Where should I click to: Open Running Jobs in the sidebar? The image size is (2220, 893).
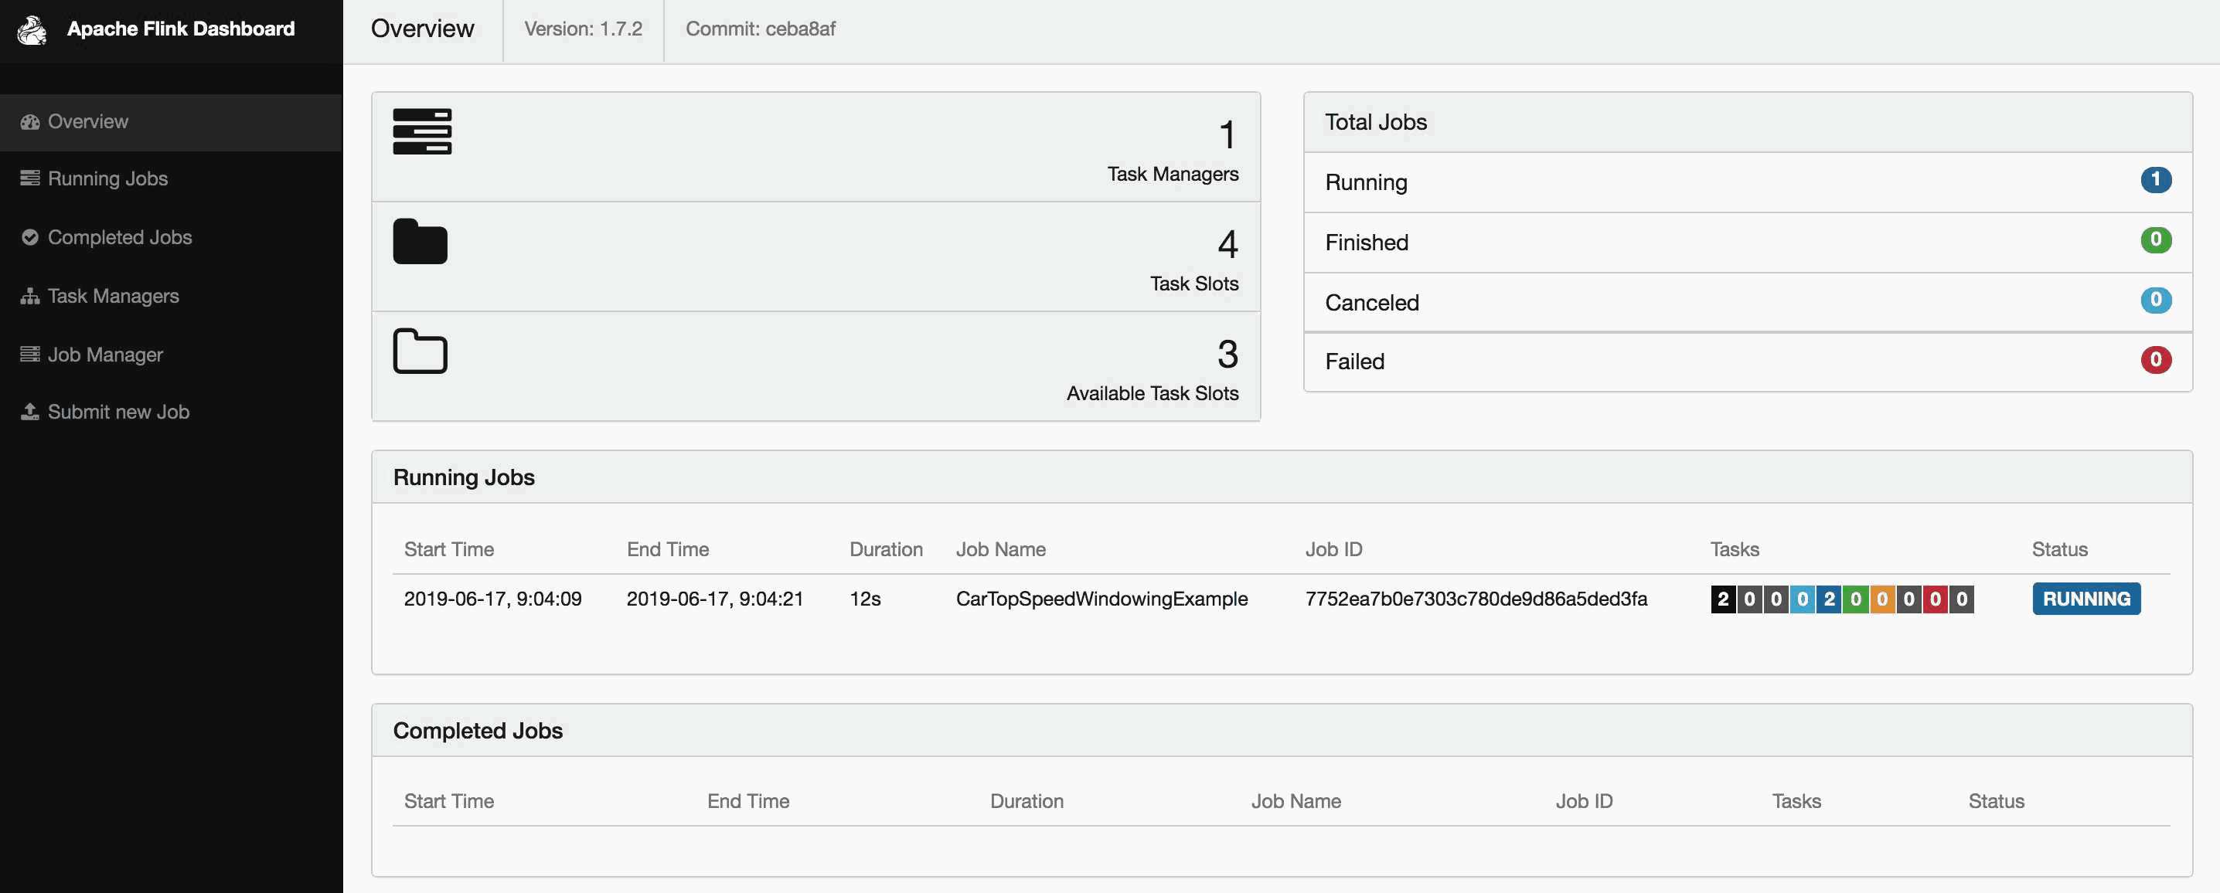point(172,179)
